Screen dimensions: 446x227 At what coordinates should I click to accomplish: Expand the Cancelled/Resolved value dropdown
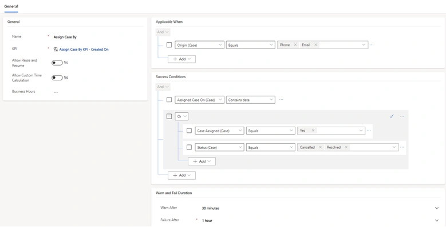click(x=394, y=147)
